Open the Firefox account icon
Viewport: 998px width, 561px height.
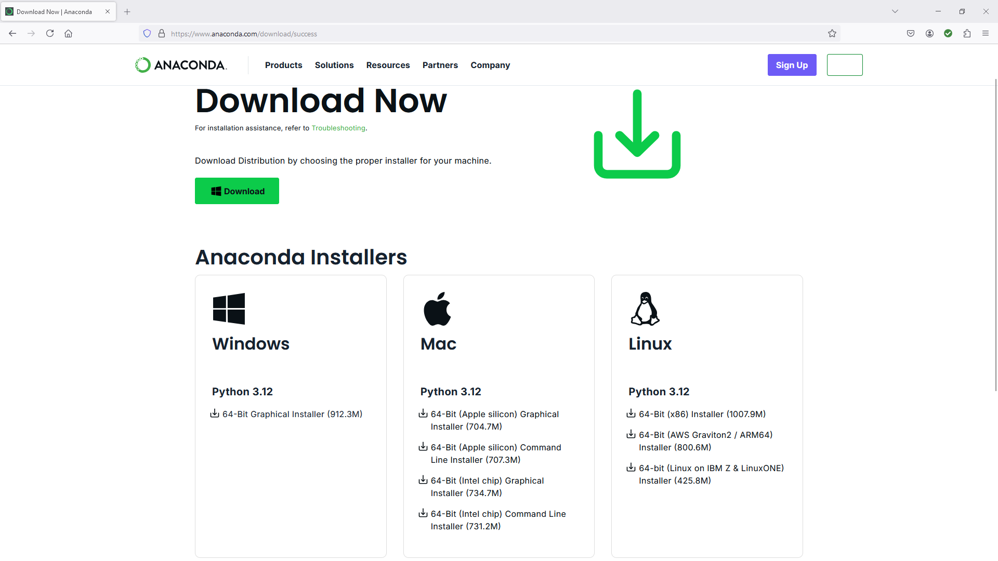(929, 34)
